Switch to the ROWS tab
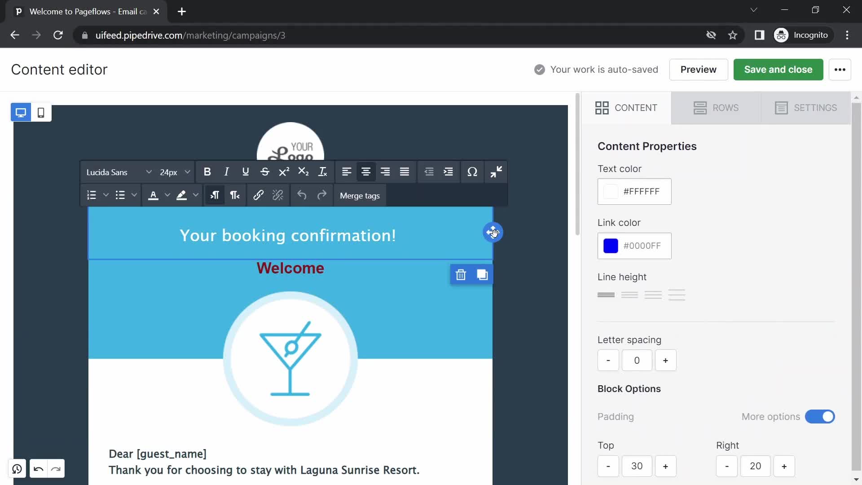The width and height of the screenshot is (862, 485). 717,107
